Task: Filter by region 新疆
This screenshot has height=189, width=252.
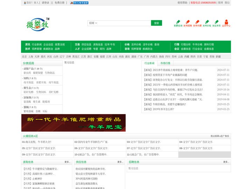Action: coord(218,57)
